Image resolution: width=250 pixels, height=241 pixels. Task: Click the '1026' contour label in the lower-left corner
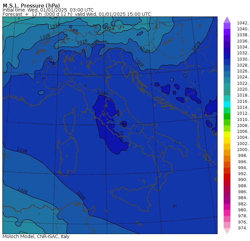click(x=22, y=190)
